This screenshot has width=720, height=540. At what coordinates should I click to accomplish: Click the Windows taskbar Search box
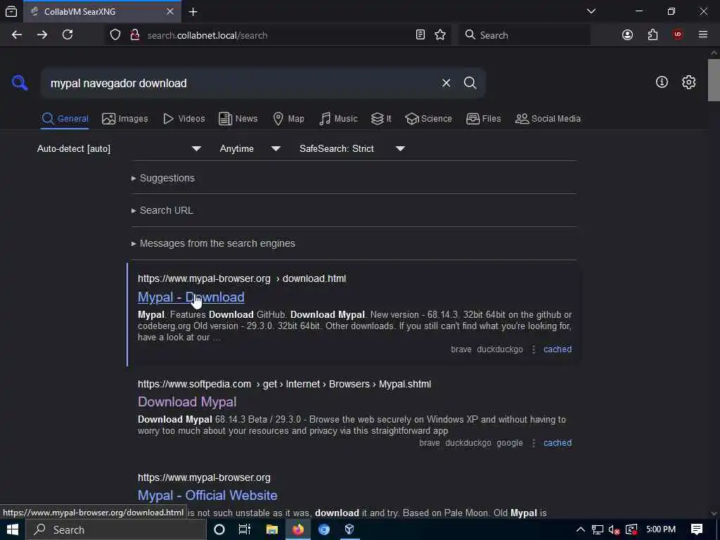(116, 529)
